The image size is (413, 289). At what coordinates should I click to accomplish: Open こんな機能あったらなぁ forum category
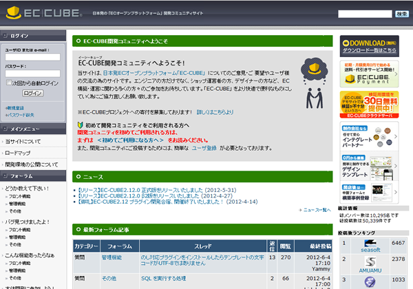tap(30, 255)
